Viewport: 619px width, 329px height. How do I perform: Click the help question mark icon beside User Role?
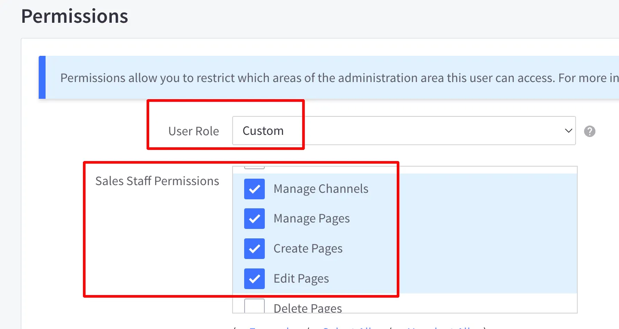(589, 131)
